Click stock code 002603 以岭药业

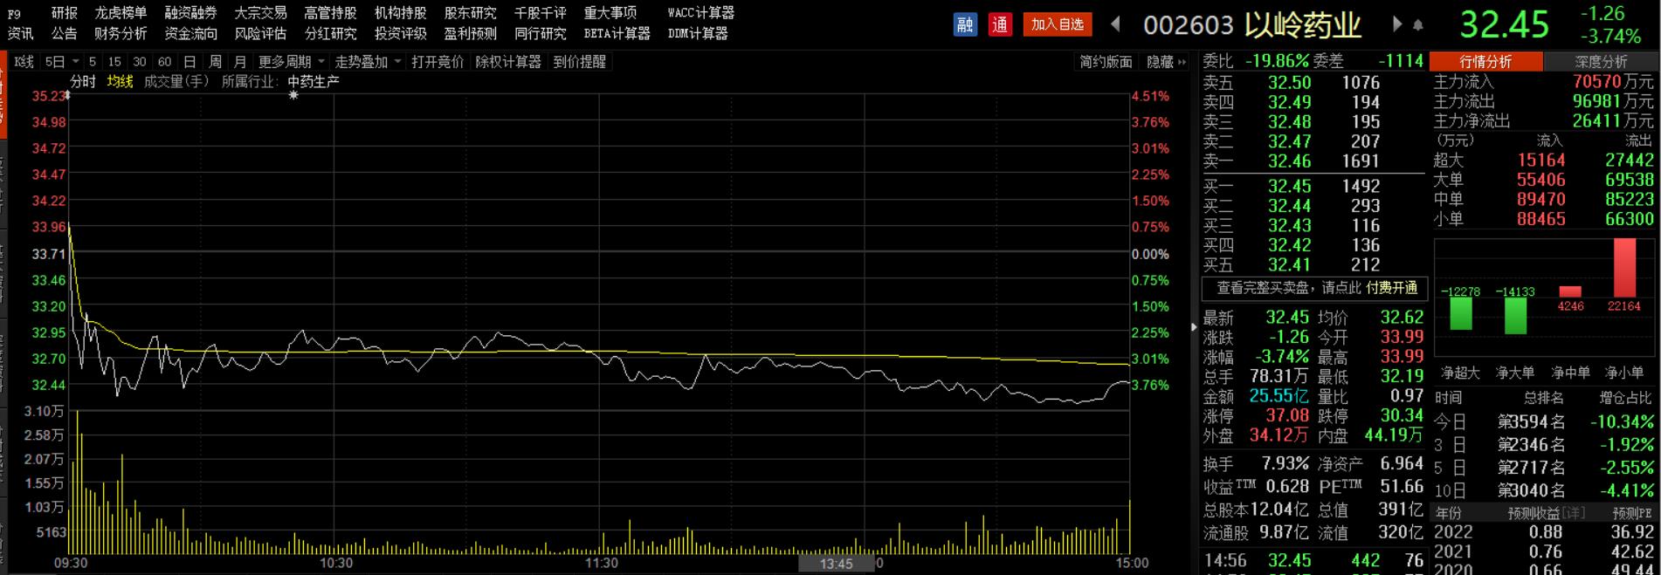(x=1252, y=25)
